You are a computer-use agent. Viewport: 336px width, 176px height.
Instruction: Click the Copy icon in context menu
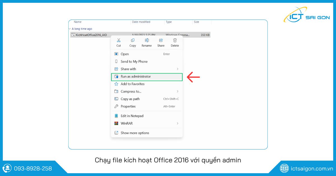(133, 41)
